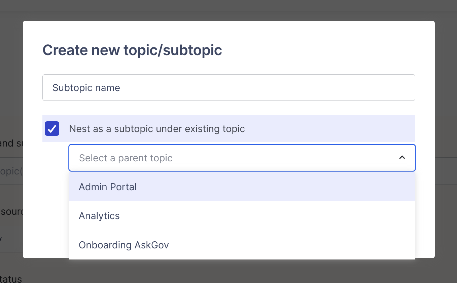Screen dimensions: 457x283
Task: Click the Subtopic name input field
Action: pyautogui.click(x=229, y=88)
